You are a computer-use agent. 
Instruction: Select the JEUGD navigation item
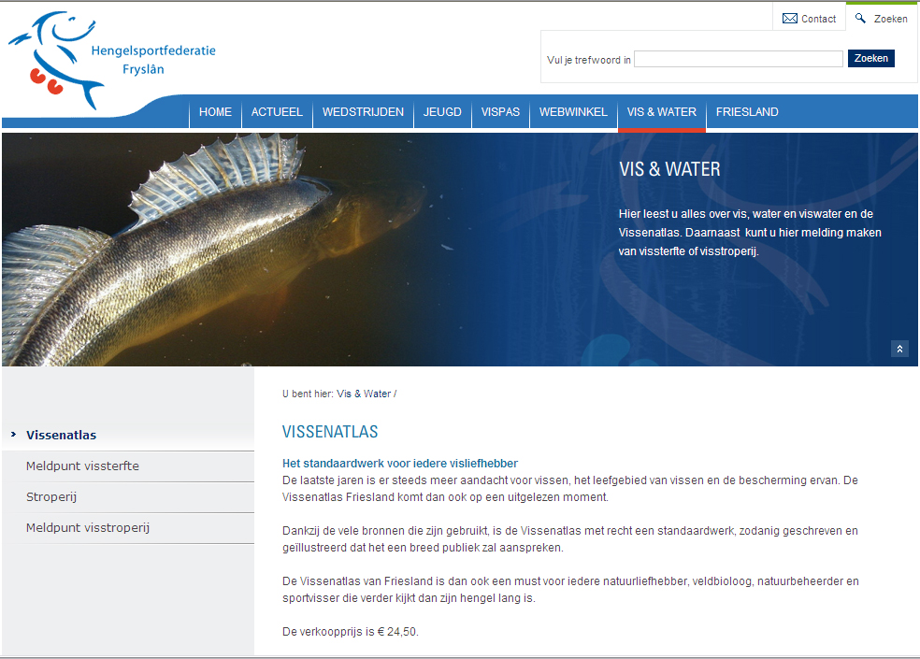tap(442, 112)
